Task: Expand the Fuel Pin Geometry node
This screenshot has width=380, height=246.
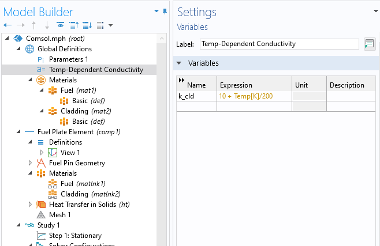Action: (x=31, y=163)
